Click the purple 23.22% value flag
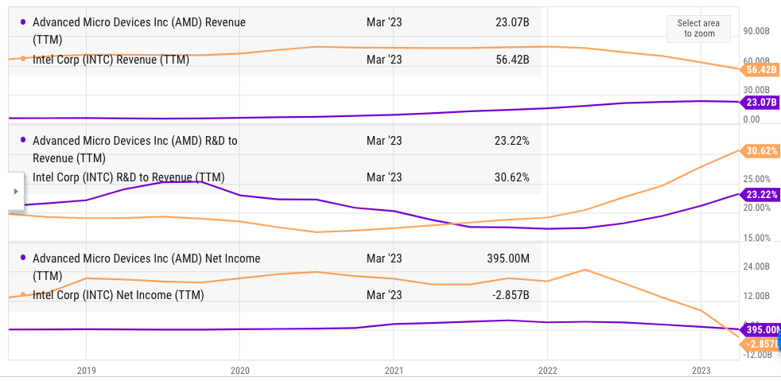 (760, 195)
